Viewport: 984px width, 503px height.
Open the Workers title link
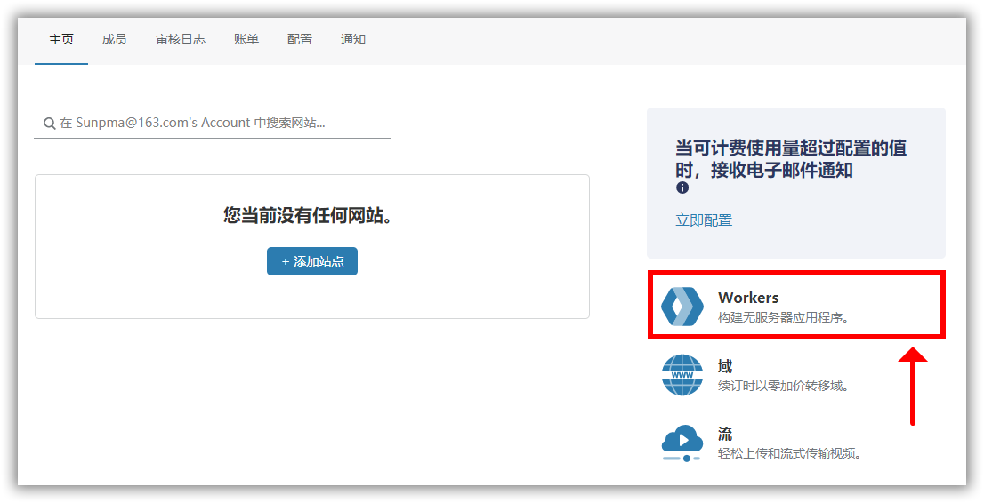(748, 298)
